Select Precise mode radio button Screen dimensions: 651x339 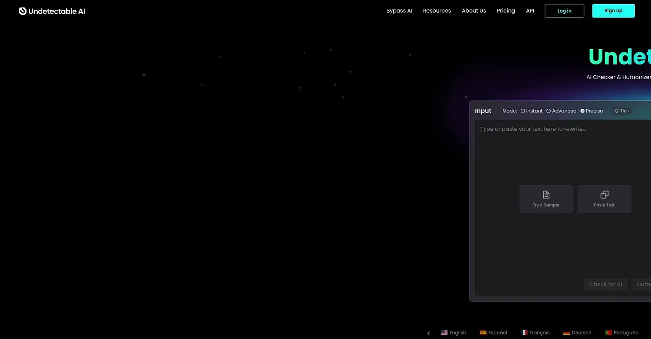pyautogui.click(x=583, y=111)
